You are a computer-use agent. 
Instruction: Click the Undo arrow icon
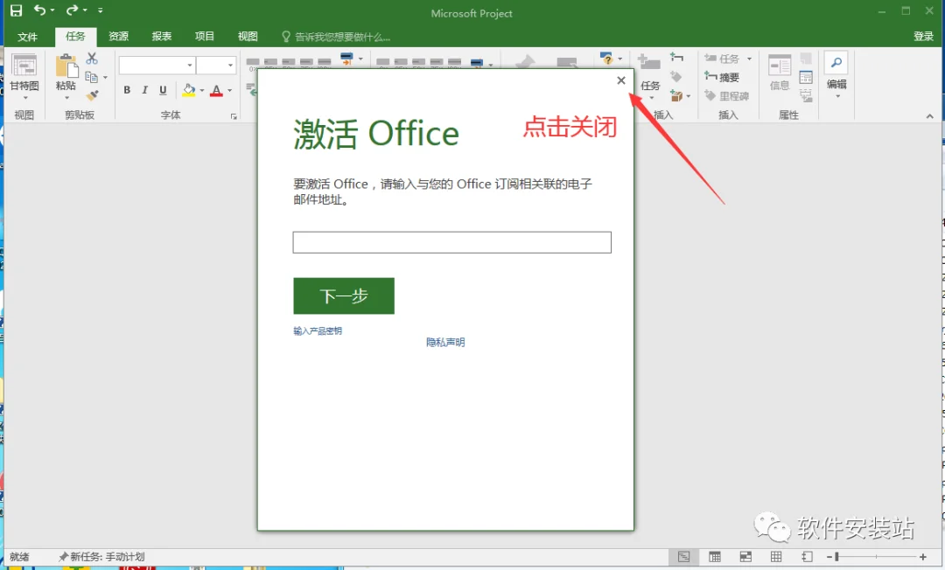[x=39, y=10]
